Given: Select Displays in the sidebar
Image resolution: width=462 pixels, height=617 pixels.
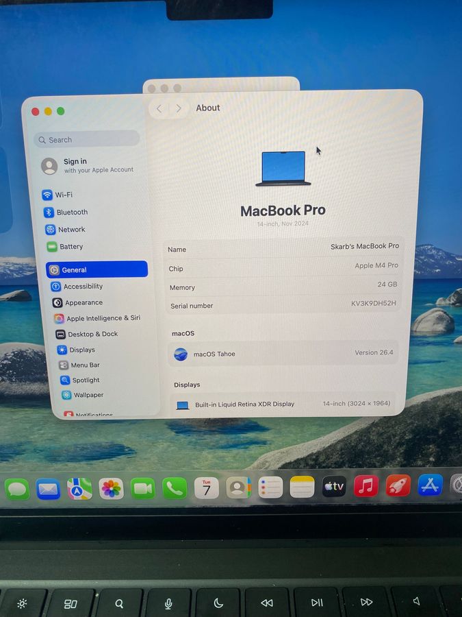Looking at the screenshot, I should (81, 350).
